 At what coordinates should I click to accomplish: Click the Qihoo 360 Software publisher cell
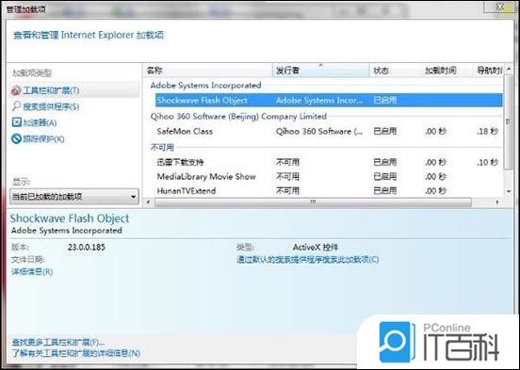(x=319, y=131)
